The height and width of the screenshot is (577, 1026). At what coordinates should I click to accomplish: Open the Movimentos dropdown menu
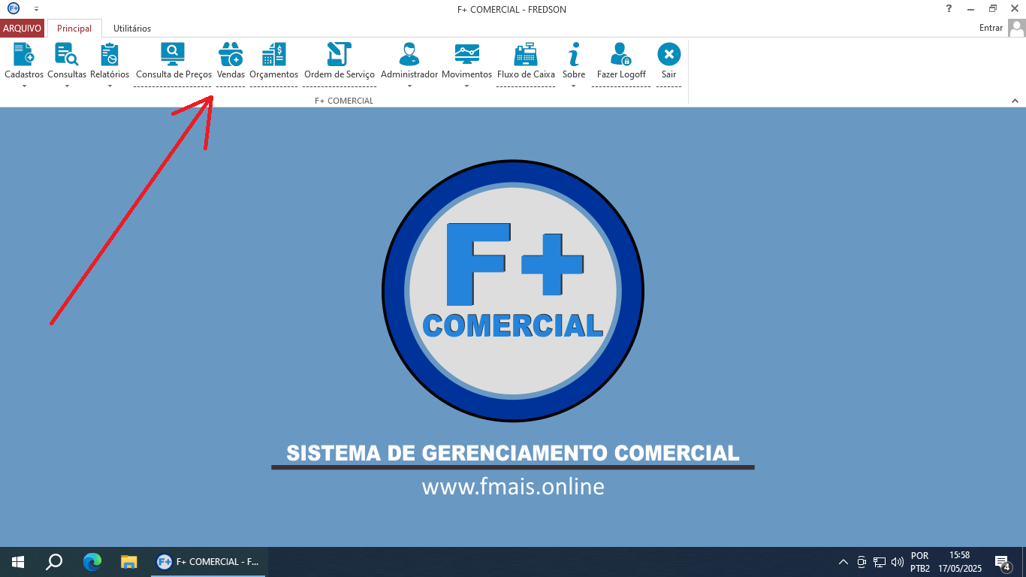point(466,87)
